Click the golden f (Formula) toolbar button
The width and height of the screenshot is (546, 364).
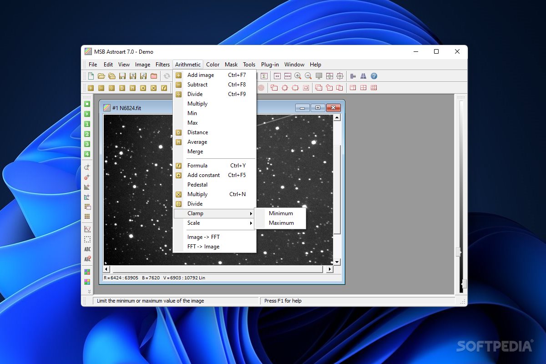point(164,88)
